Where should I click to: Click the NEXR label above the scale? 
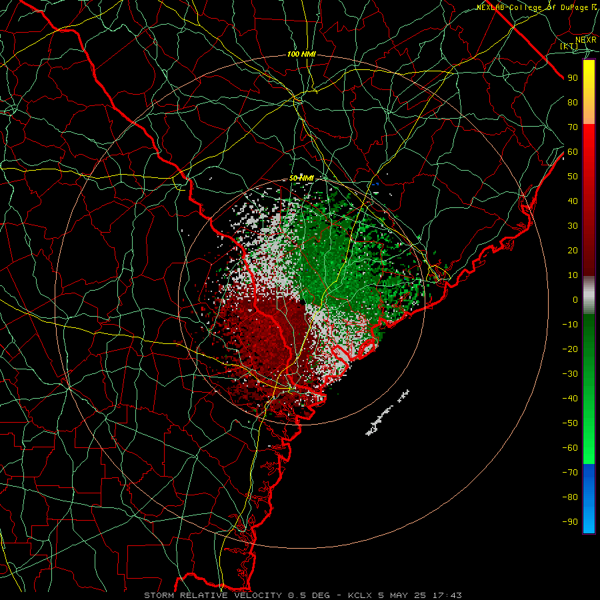(585, 40)
